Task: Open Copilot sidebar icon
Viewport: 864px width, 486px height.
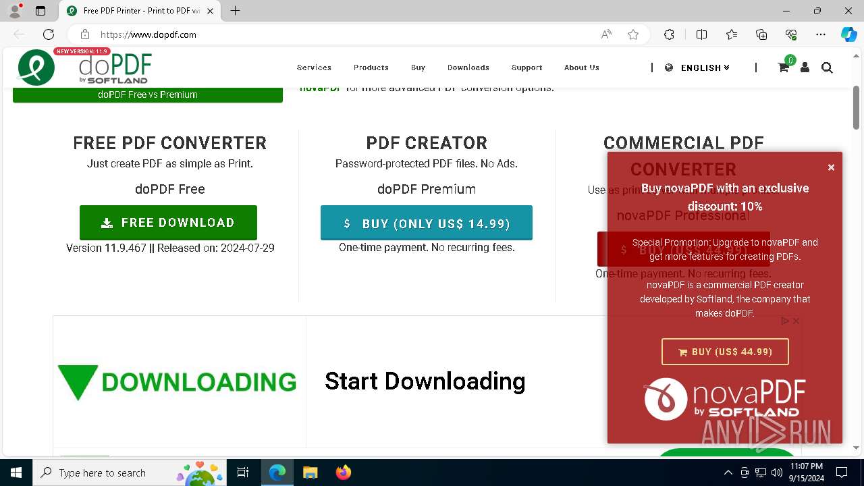Action: click(x=848, y=34)
